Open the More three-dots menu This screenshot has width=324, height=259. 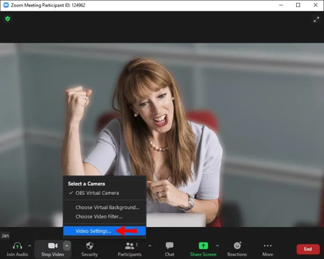pos(268,245)
